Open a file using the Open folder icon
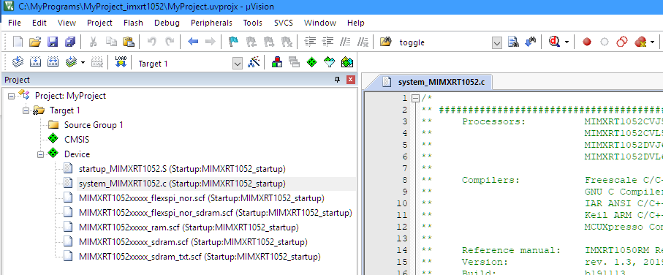663x275 pixels. (35, 42)
